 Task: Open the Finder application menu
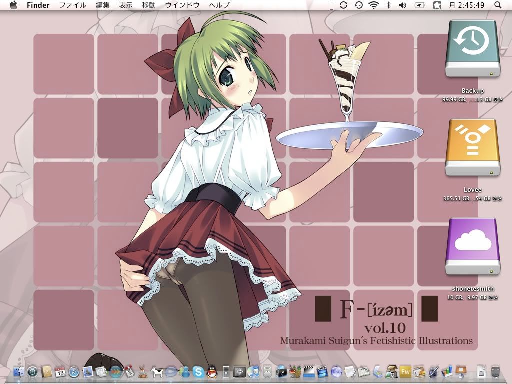[38, 5]
